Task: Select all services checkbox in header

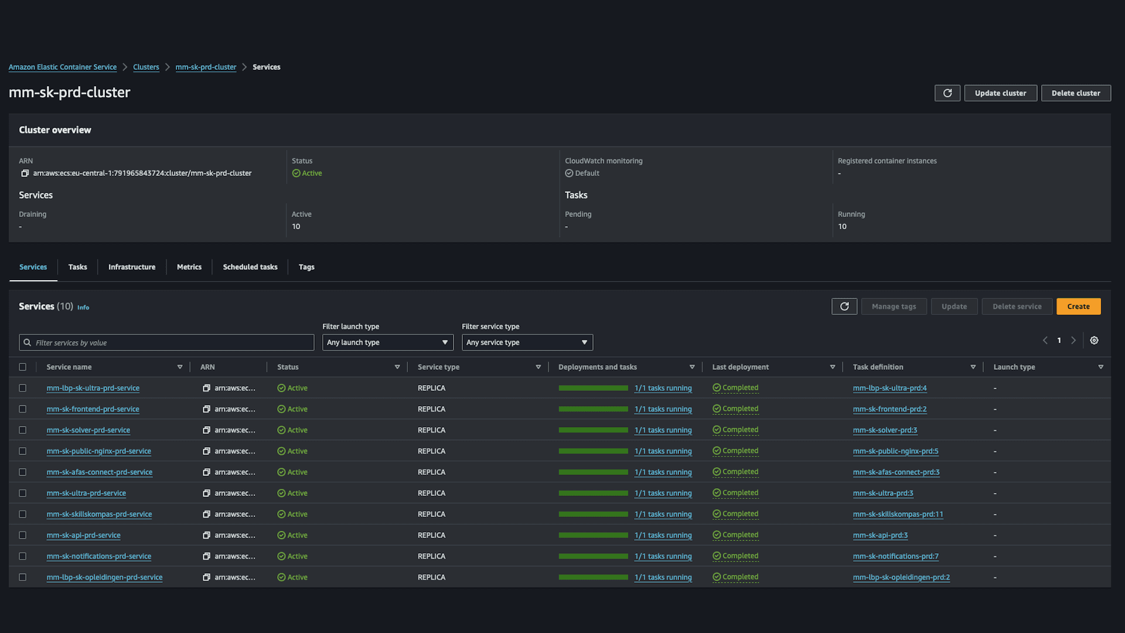Action: pos(23,367)
